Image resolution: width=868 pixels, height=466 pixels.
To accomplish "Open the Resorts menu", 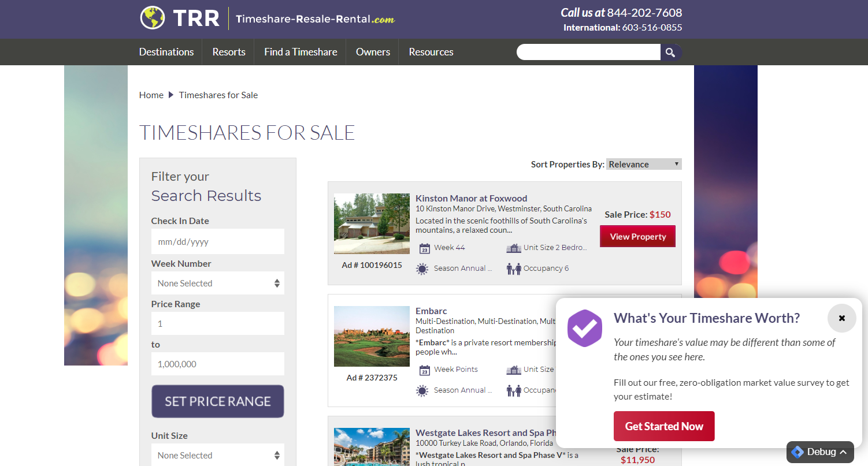I will pyautogui.click(x=229, y=52).
